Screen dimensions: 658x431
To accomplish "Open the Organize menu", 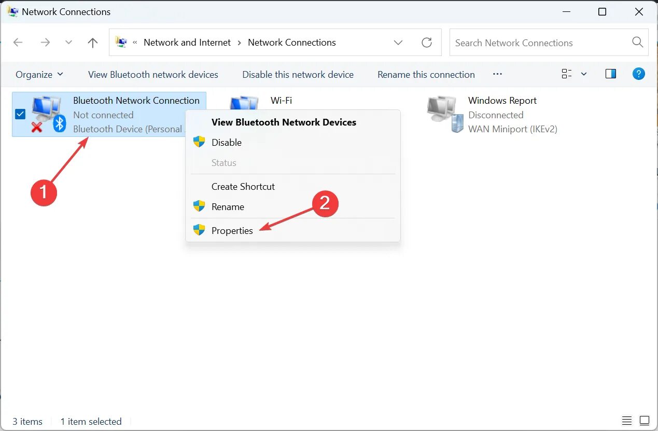I will [x=39, y=75].
